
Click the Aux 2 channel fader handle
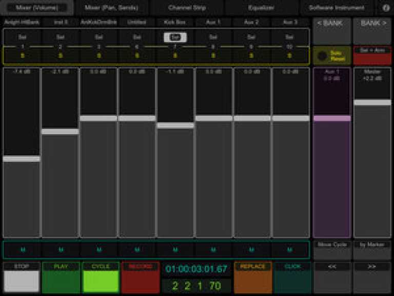click(x=252, y=118)
